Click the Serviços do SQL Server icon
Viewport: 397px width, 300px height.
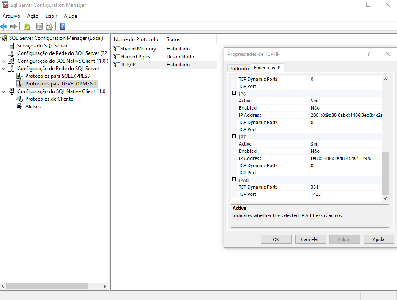coord(12,46)
